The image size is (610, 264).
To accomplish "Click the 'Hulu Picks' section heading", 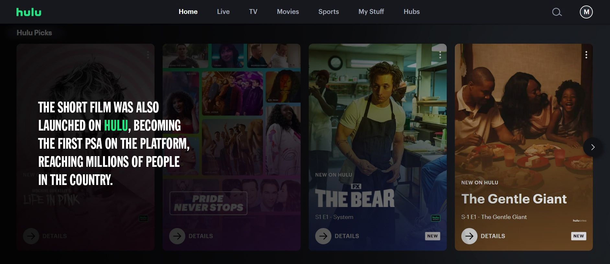I will [34, 33].
